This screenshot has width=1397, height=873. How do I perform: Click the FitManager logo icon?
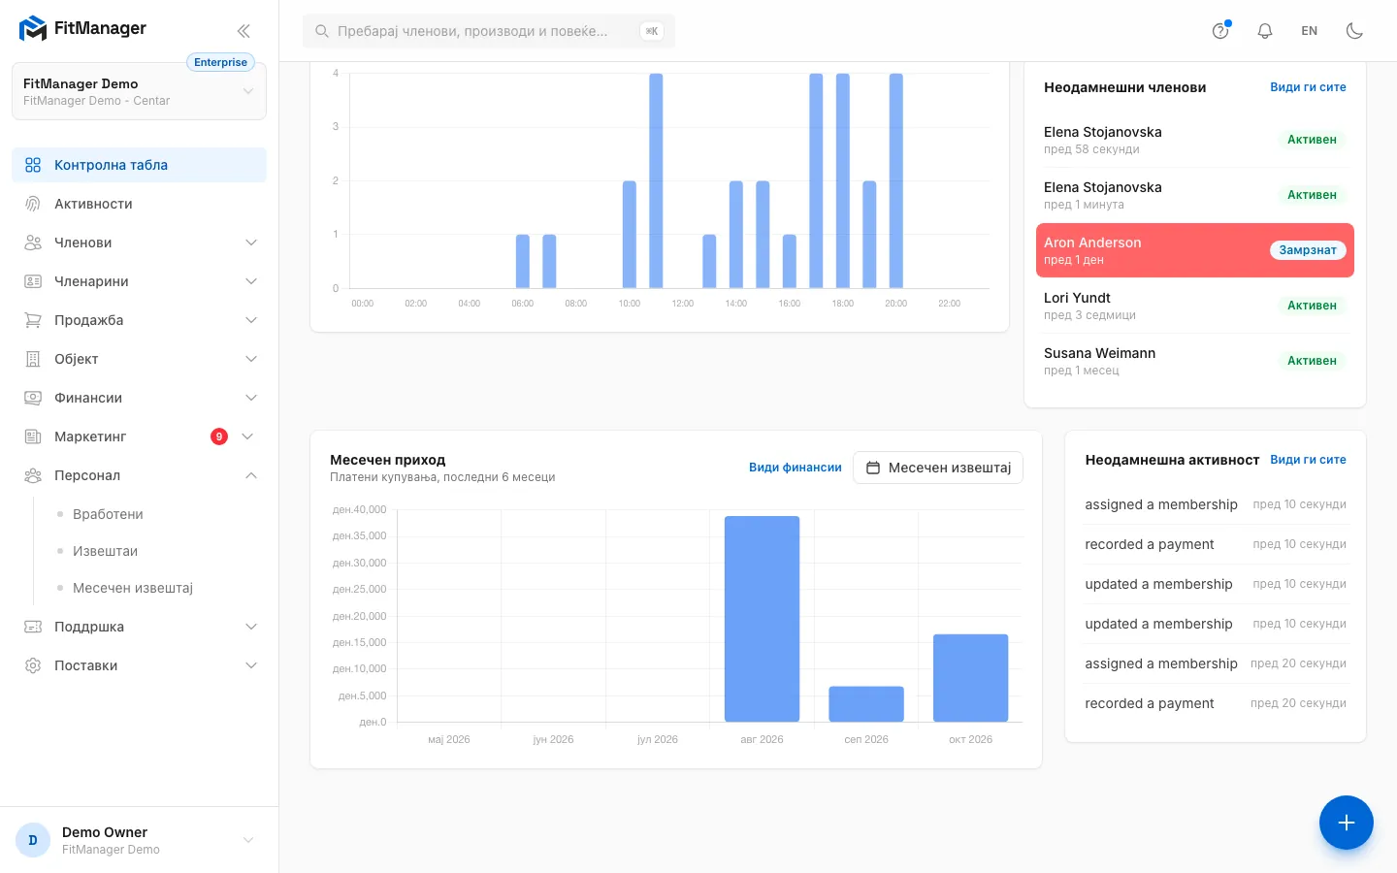point(33,29)
